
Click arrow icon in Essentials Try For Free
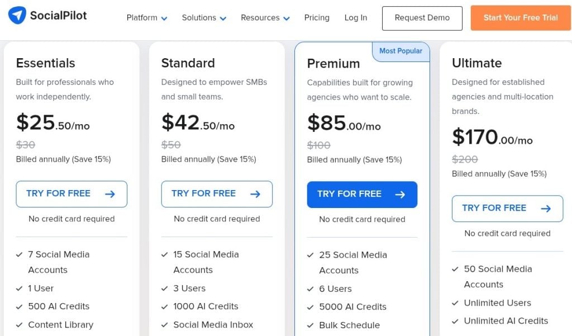(x=110, y=194)
